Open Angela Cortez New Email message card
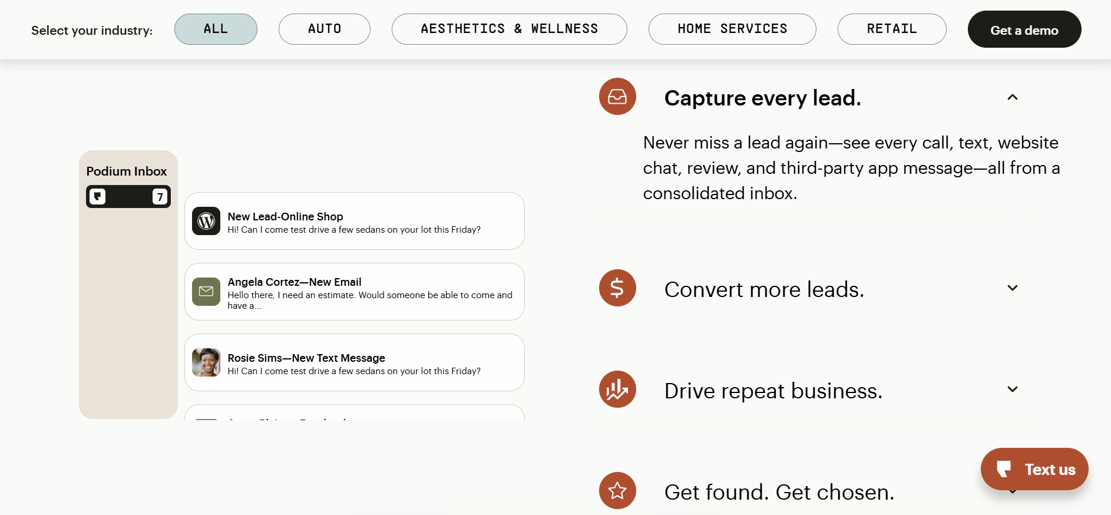The width and height of the screenshot is (1111, 515). point(355,292)
